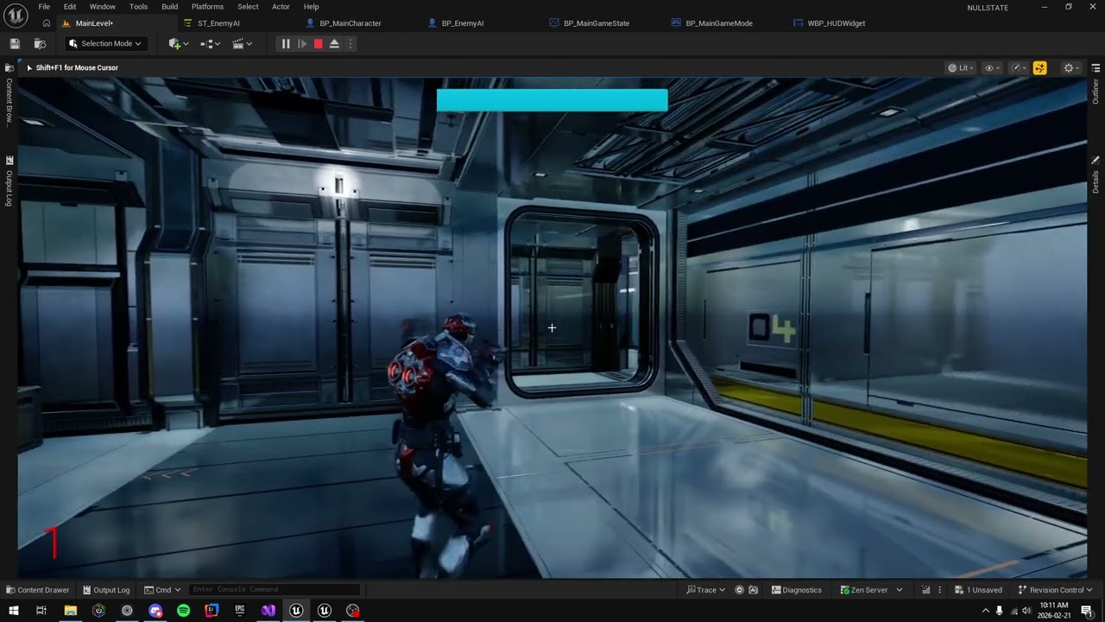Switch to the BP_MainGameMode tab

click(719, 23)
